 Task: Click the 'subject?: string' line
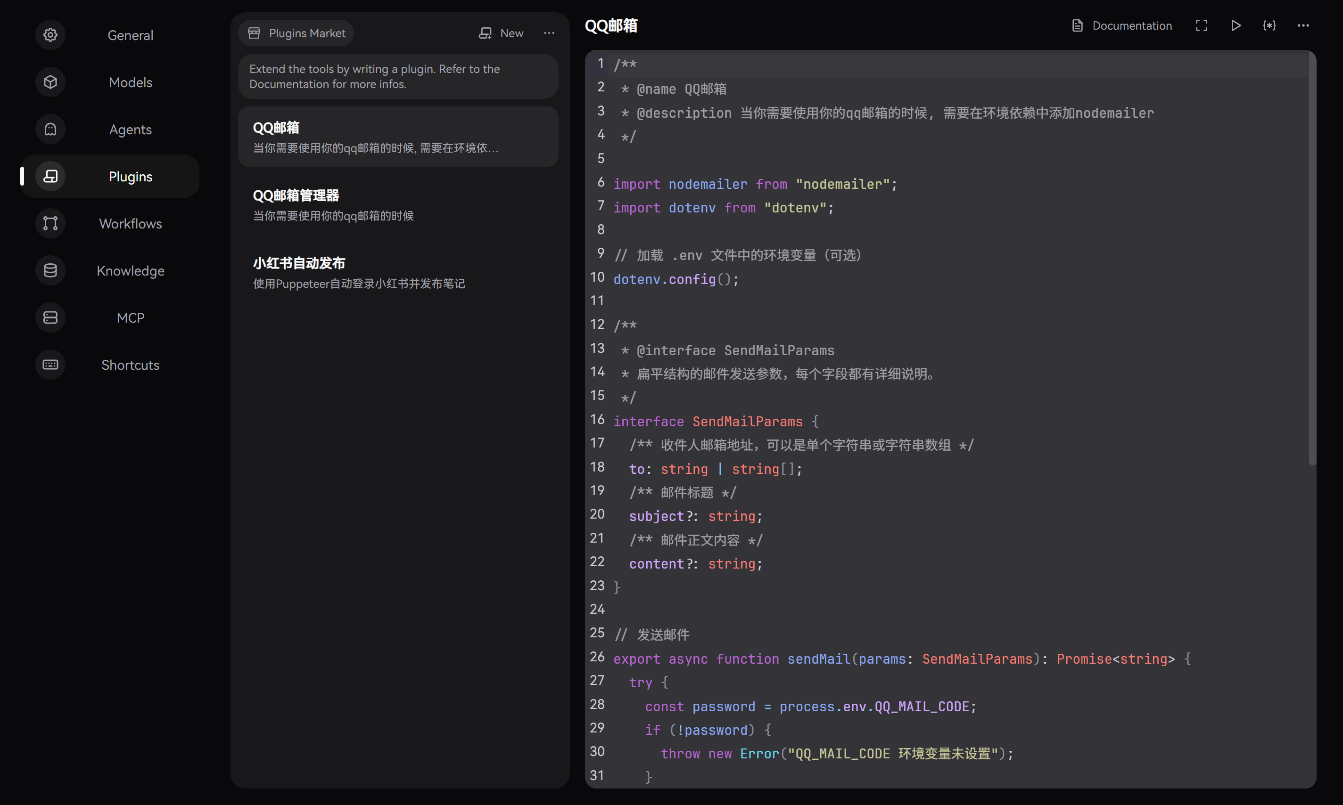click(696, 516)
